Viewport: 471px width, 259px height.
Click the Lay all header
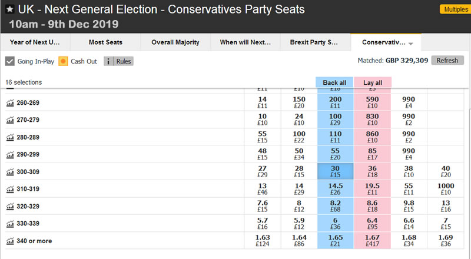click(372, 82)
